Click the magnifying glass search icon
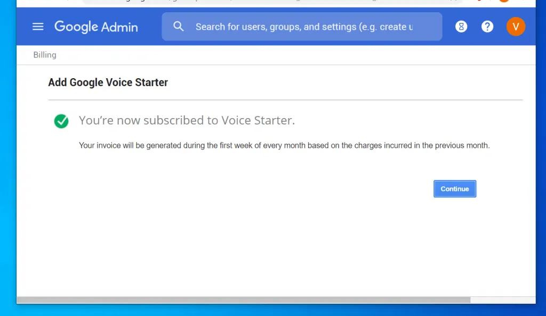This screenshot has height=316, width=546. tap(179, 27)
